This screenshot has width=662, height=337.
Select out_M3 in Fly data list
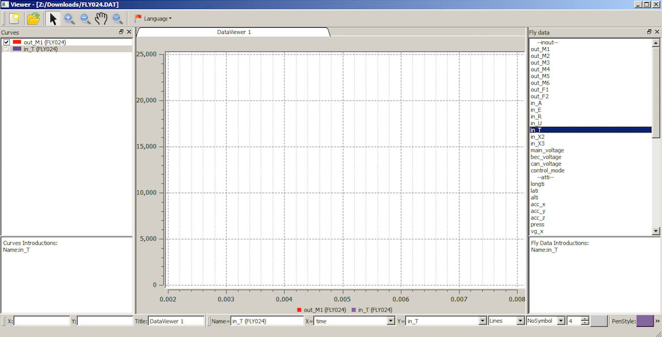[x=591, y=62]
